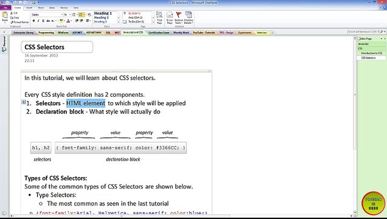Screen dimensions: 387x219
Task: Switch to the View ribbon tab
Action: coord(76,8)
